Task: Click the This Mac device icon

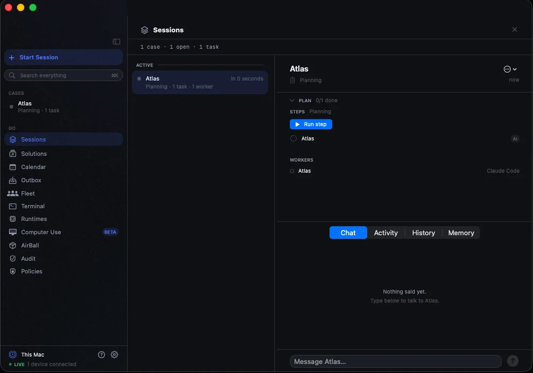Action: coord(13,354)
